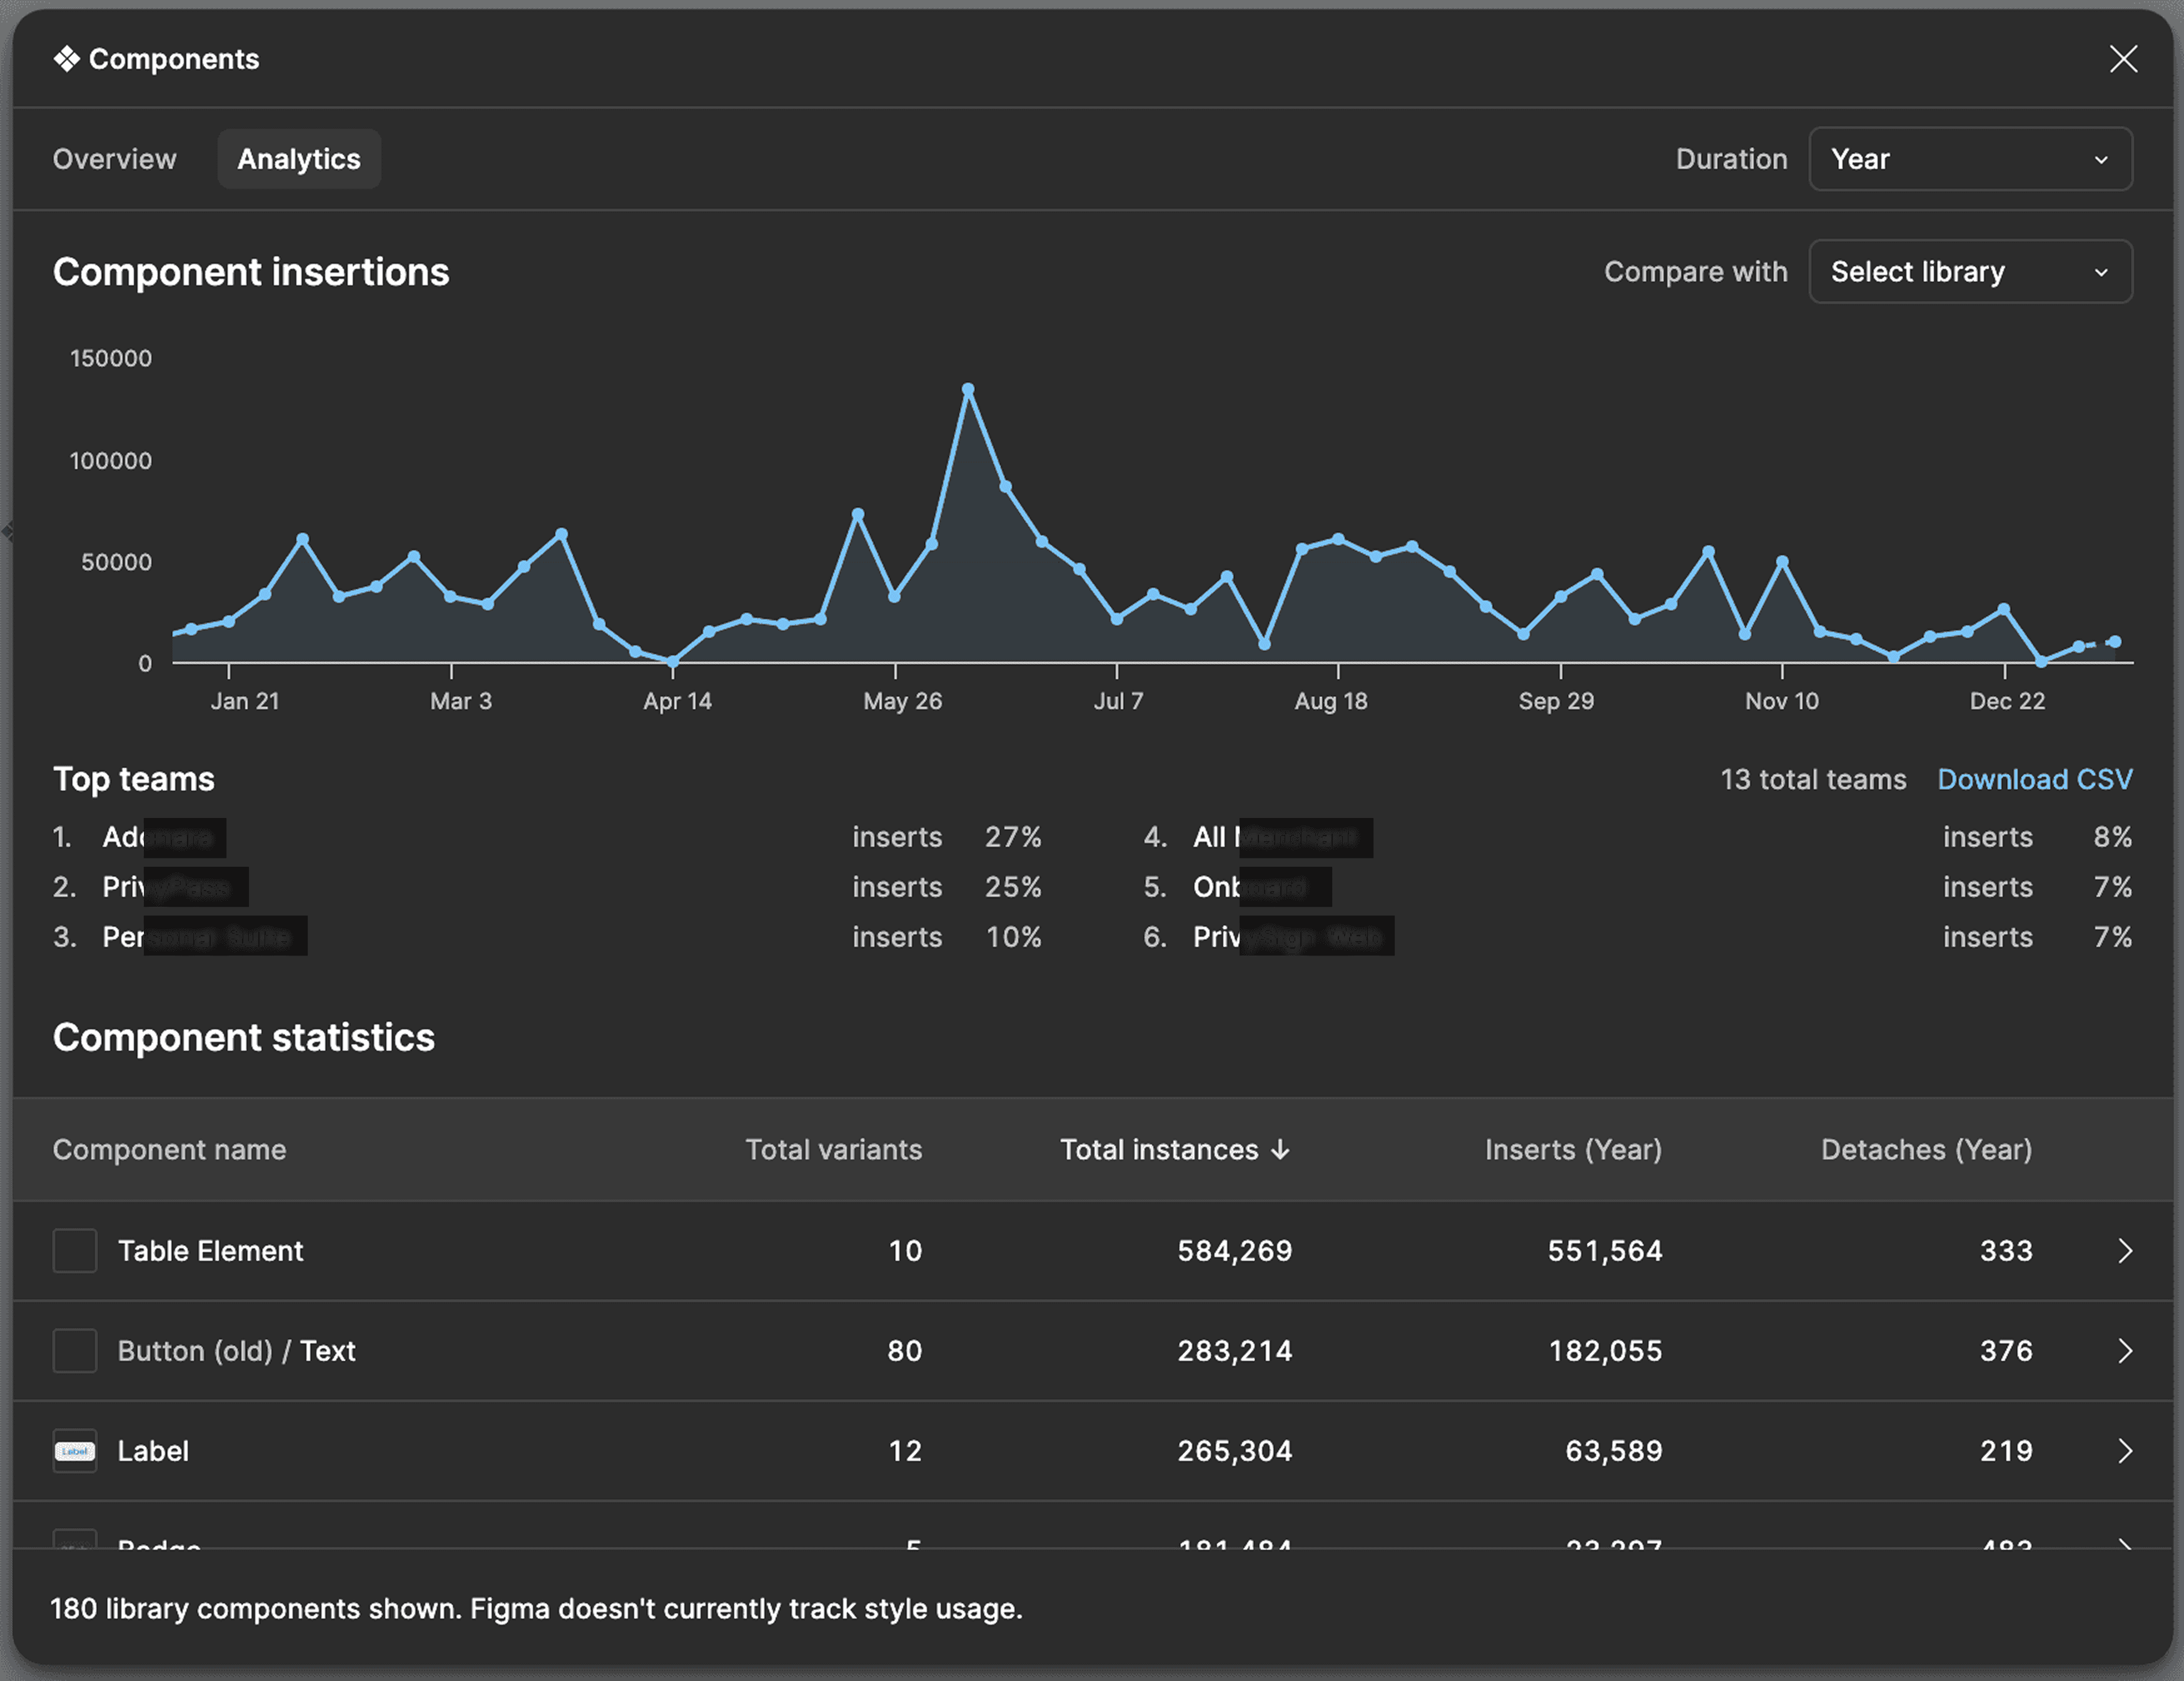Open the Duration Year dropdown
The height and width of the screenshot is (1681, 2184).
[1970, 159]
